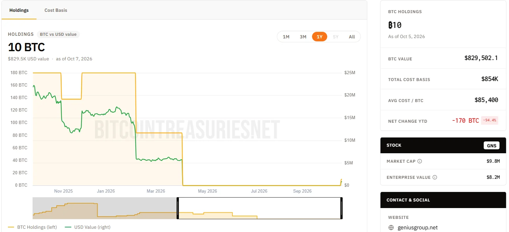Screen dimensions: 509x232
Task: Click the -94.4% change badge
Action: click(x=490, y=120)
